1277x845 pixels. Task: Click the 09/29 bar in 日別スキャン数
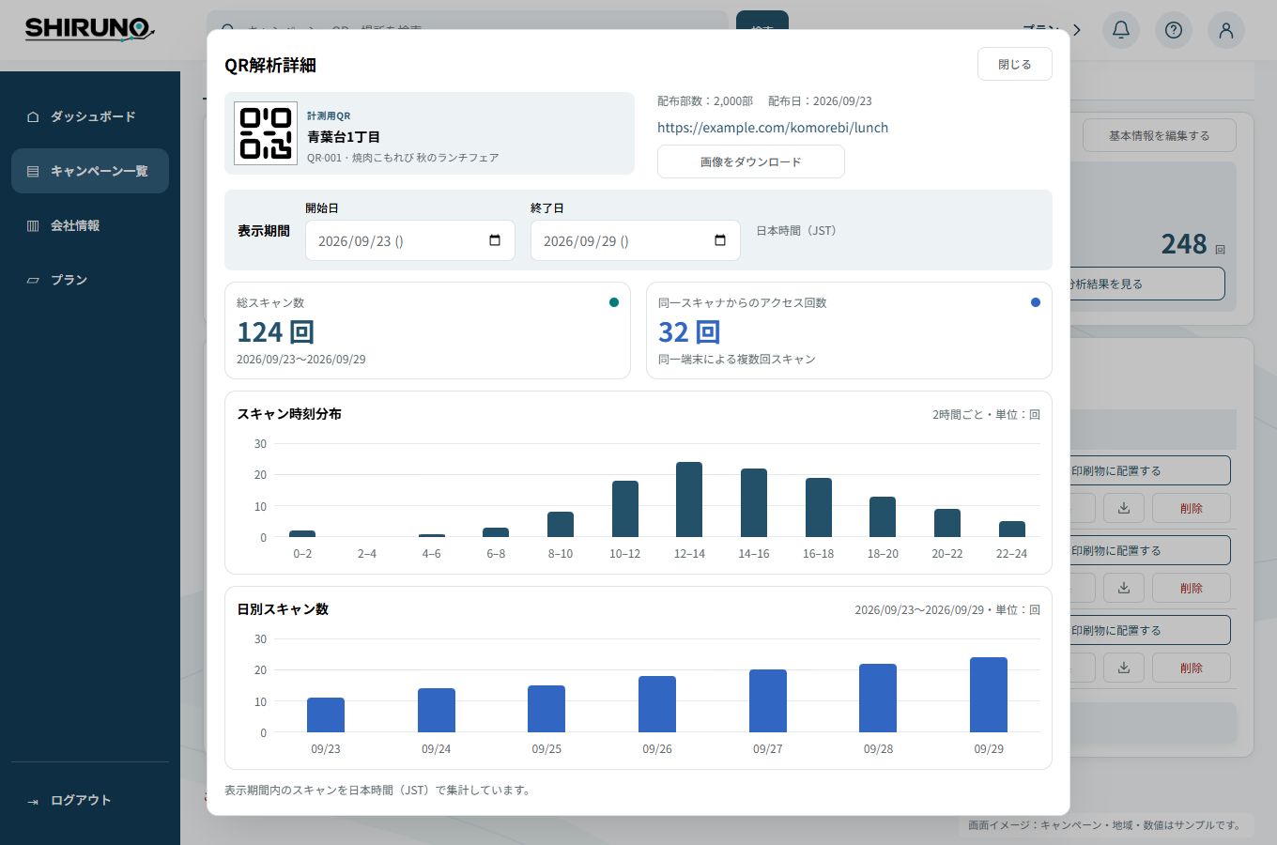[x=989, y=695]
